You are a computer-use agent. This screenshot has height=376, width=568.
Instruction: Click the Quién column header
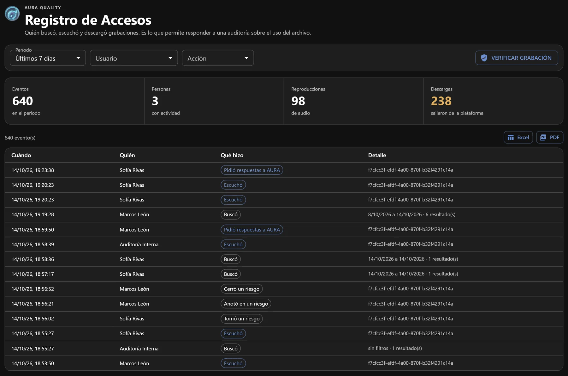pyautogui.click(x=127, y=155)
